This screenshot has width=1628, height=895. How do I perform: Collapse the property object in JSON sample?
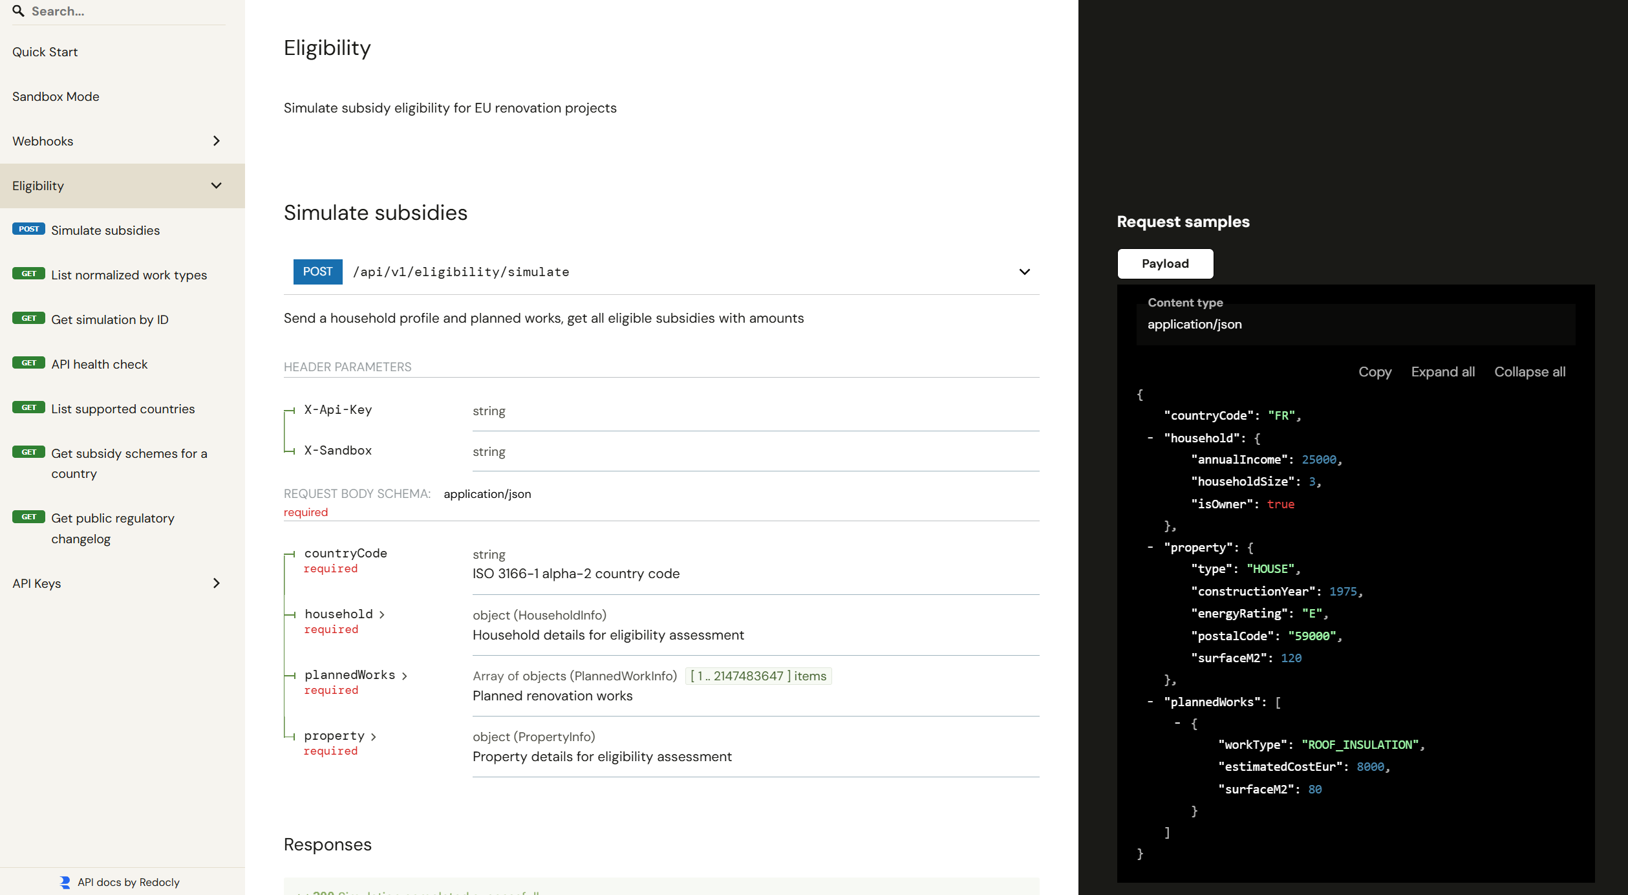click(1150, 547)
